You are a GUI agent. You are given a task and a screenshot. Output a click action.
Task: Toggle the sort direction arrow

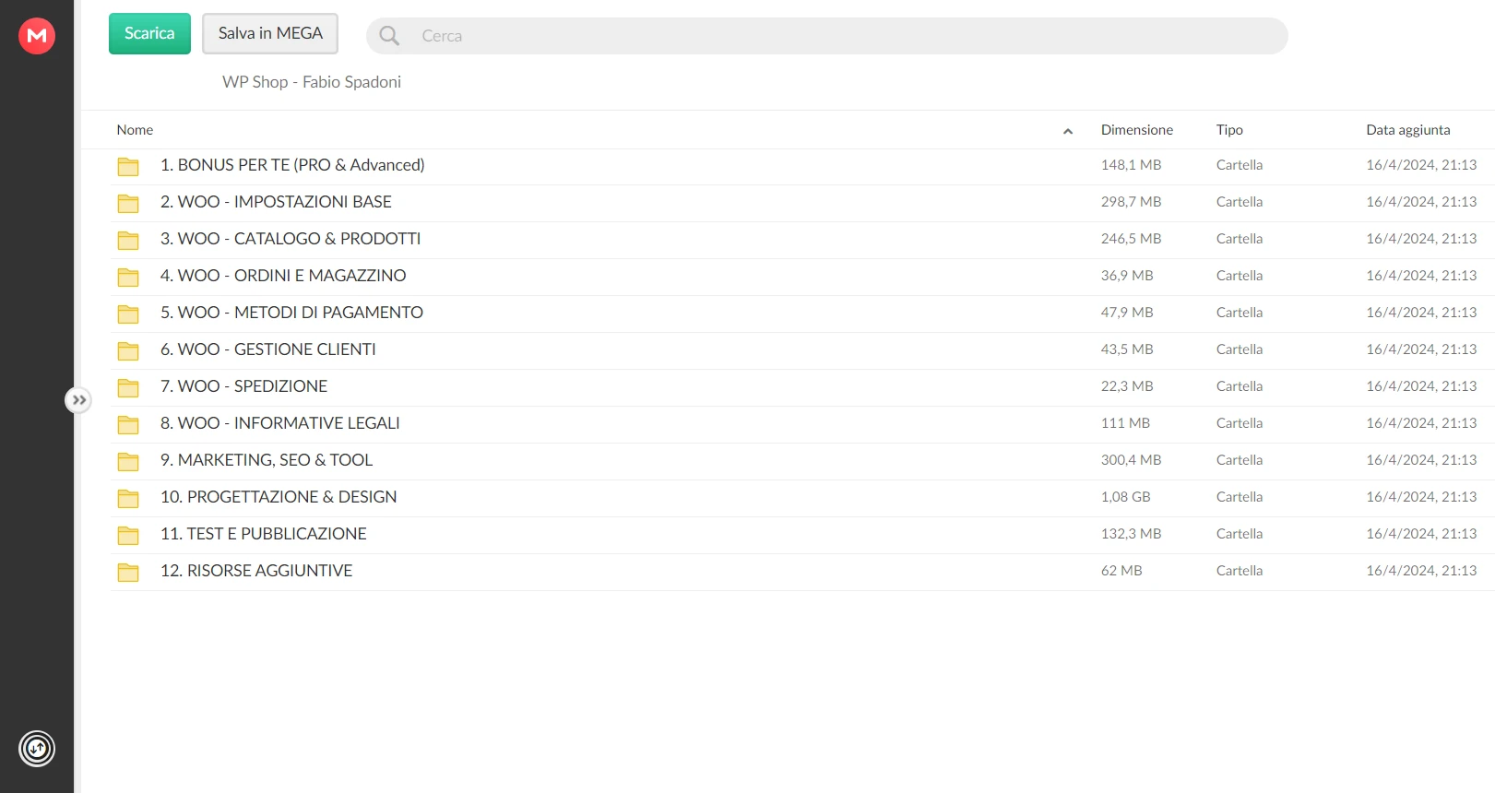pos(1068,131)
